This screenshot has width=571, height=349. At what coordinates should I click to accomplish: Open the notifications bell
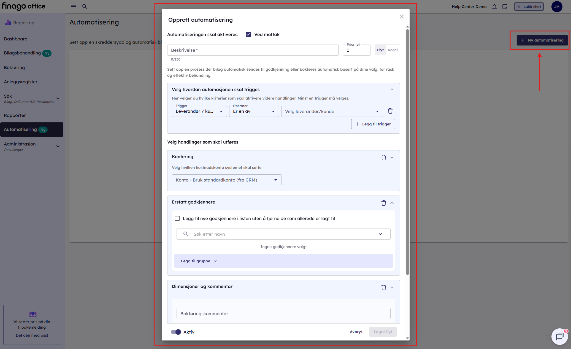click(x=494, y=7)
